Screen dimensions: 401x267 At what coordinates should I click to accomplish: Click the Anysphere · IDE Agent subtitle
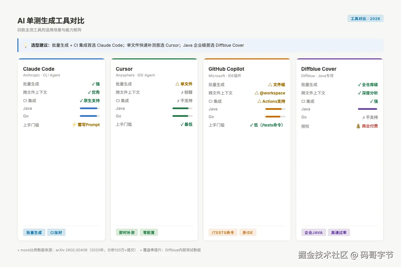coord(135,75)
